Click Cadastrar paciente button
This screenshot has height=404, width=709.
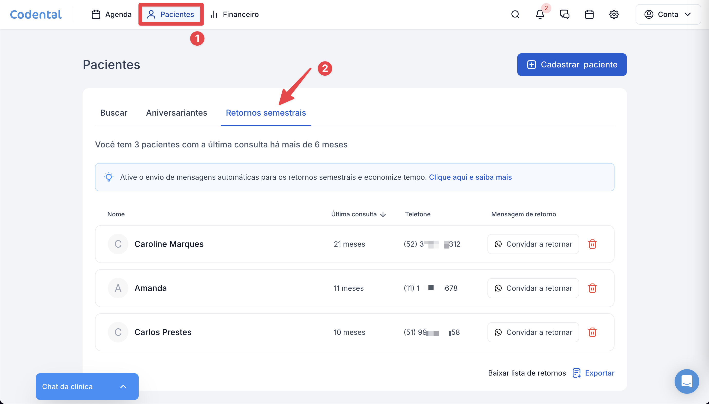coord(571,65)
